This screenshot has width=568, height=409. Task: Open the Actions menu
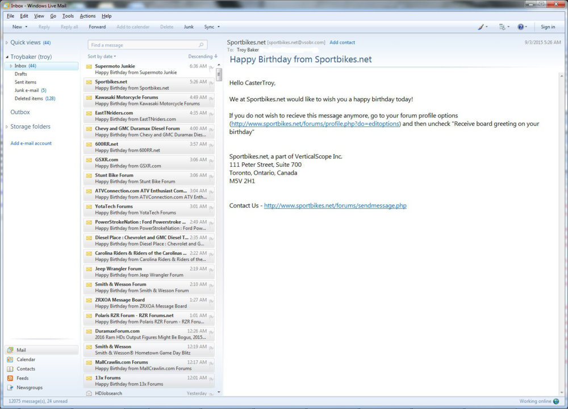click(87, 16)
